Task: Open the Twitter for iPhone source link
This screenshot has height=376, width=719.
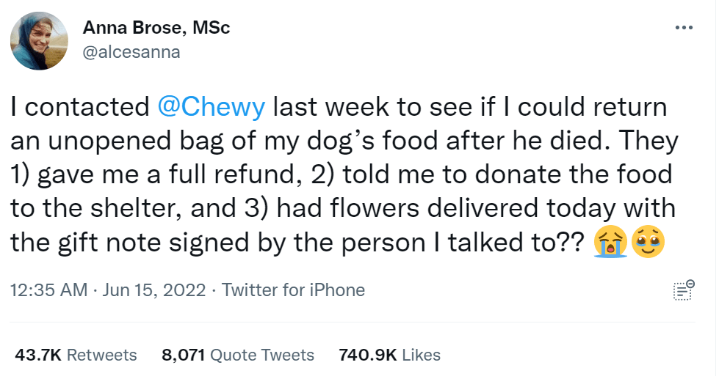Action: pos(293,290)
